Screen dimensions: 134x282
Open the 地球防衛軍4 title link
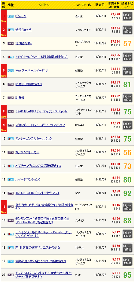(24, 44)
